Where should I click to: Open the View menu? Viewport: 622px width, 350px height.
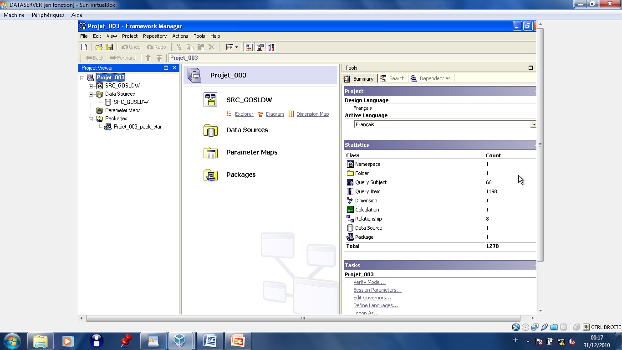coord(112,36)
